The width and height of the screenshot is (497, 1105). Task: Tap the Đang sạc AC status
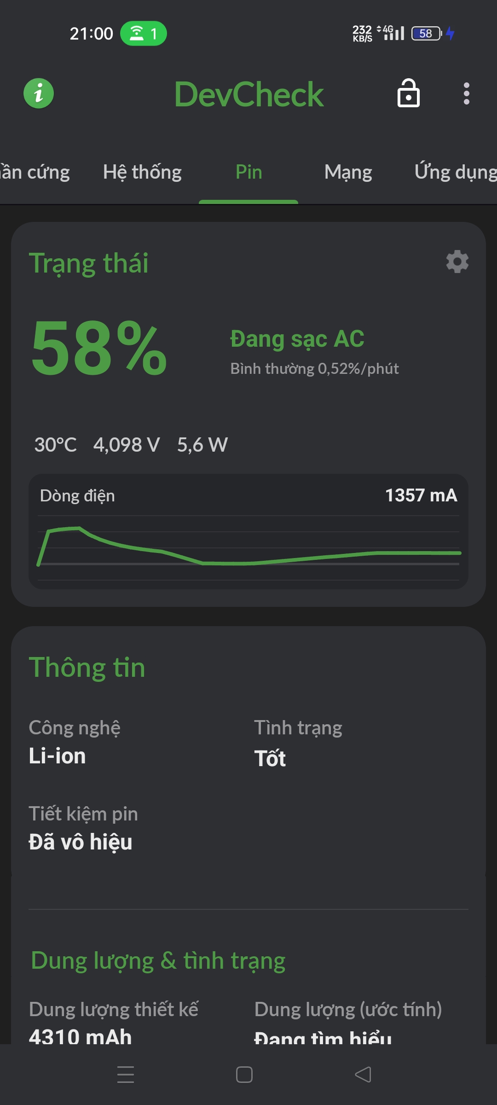point(297,339)
